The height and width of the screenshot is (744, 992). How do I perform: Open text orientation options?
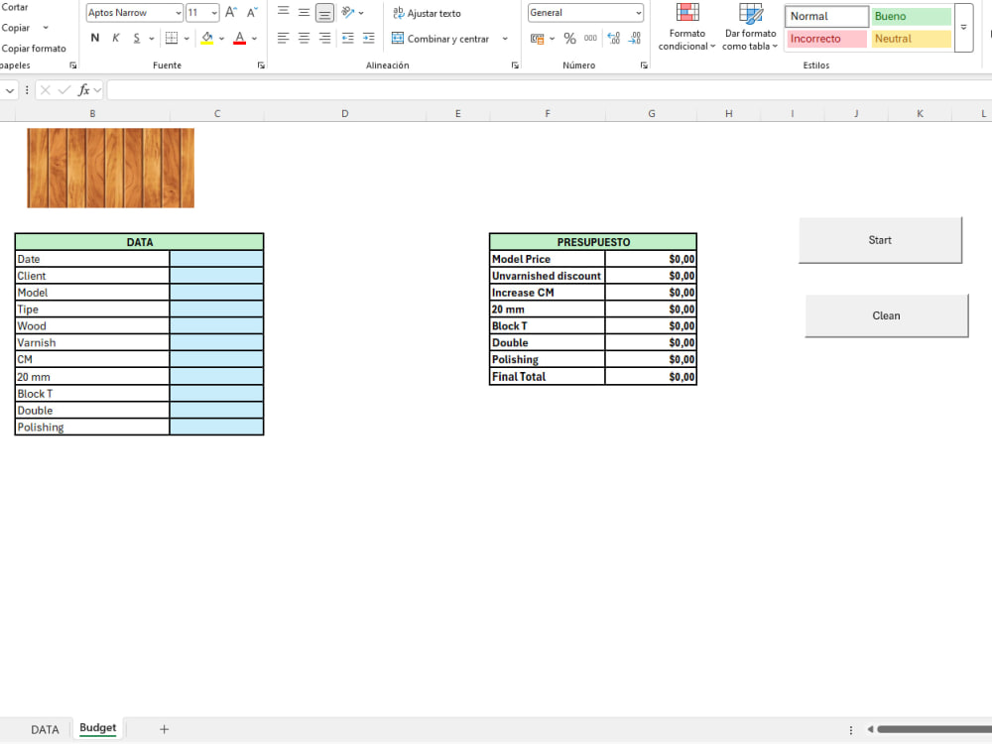pos(352,12)
